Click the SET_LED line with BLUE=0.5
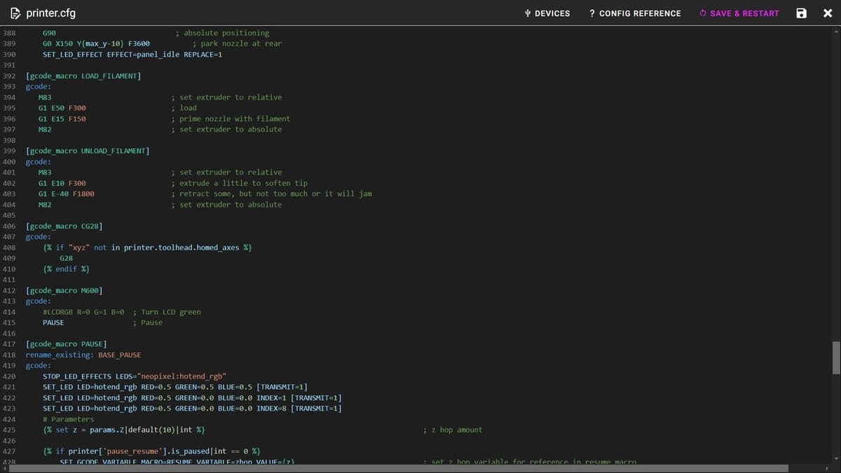The height and width of the screenshot is (473, 841). click(175, 387)
